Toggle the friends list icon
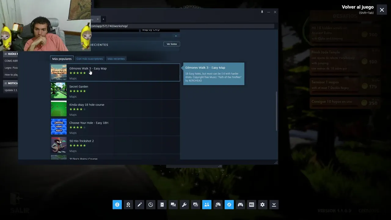Screen dimensions: 391x220 tap(207, 205)
